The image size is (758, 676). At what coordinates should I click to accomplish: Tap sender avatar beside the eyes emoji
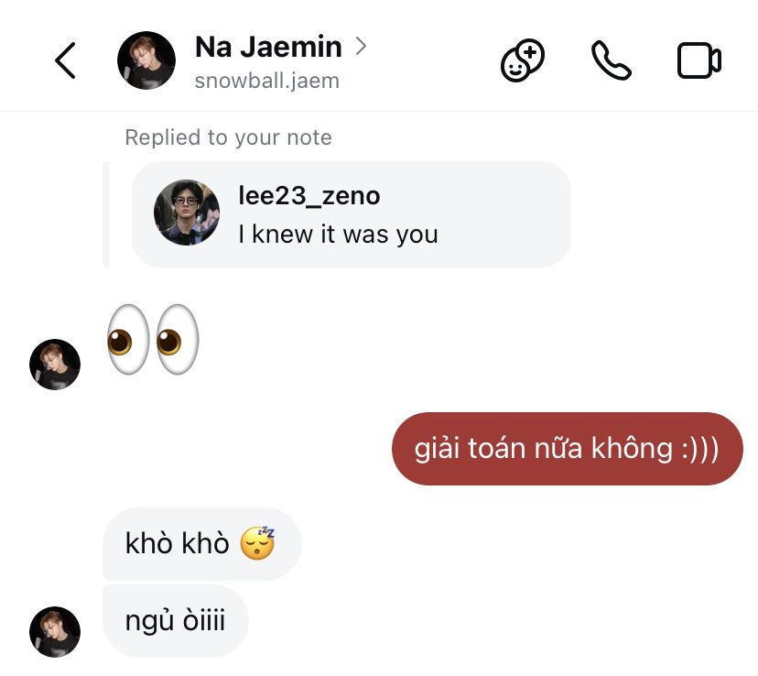[55, 364]
